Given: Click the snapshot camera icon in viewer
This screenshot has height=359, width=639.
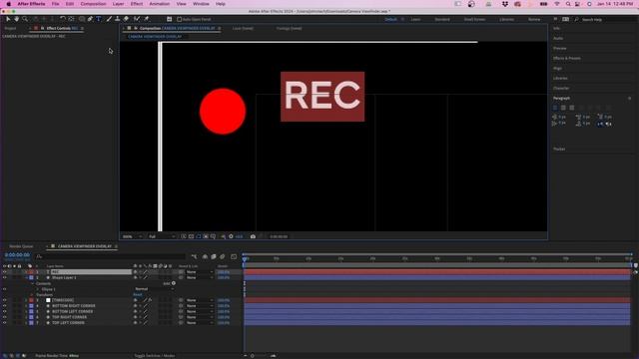Looking at the screenshot, I should click(253, 236).
